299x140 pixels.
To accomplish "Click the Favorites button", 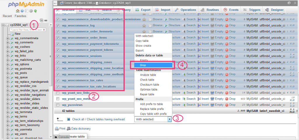I will click(x=21, y=16).
